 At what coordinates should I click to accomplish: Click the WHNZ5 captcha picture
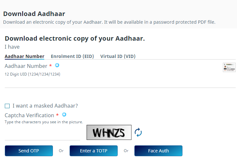[109, 132]
